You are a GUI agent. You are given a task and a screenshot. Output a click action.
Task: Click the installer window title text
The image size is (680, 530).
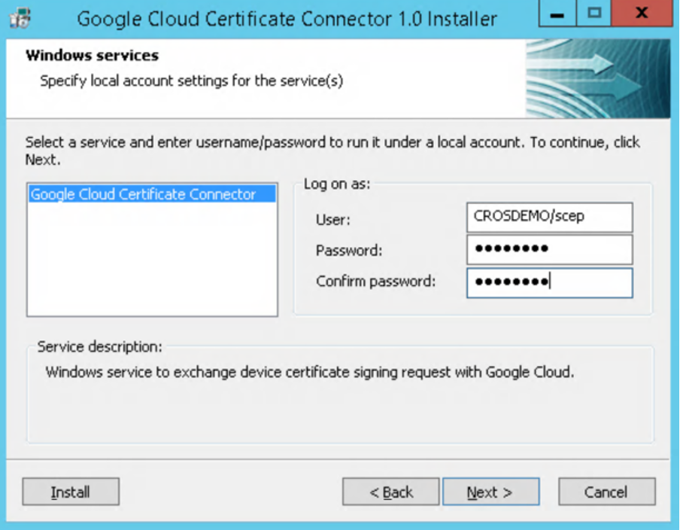tap(287, 18)
